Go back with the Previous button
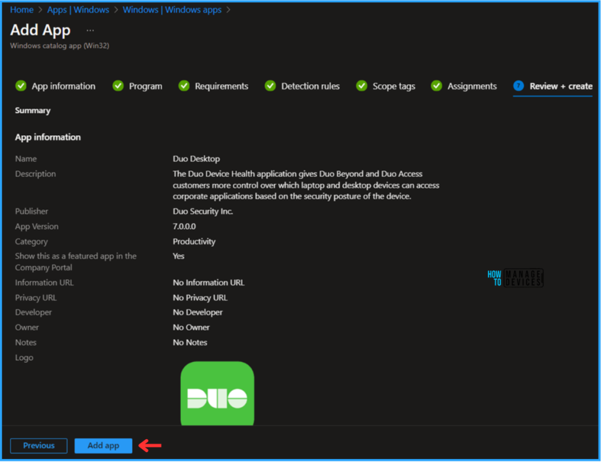601x462 pixels. [39, 446]
